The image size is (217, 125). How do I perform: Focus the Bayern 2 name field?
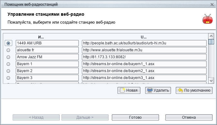pyautogui.click(x=47, y=71)
